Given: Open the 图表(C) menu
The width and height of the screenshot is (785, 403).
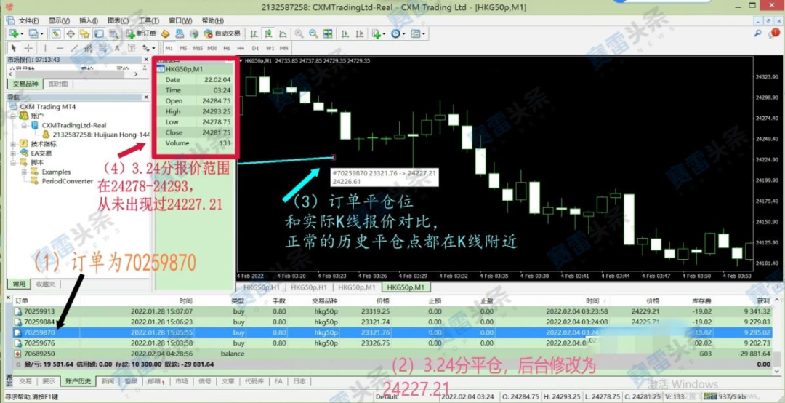Looking at the screenshot, I should click(118, 20).
